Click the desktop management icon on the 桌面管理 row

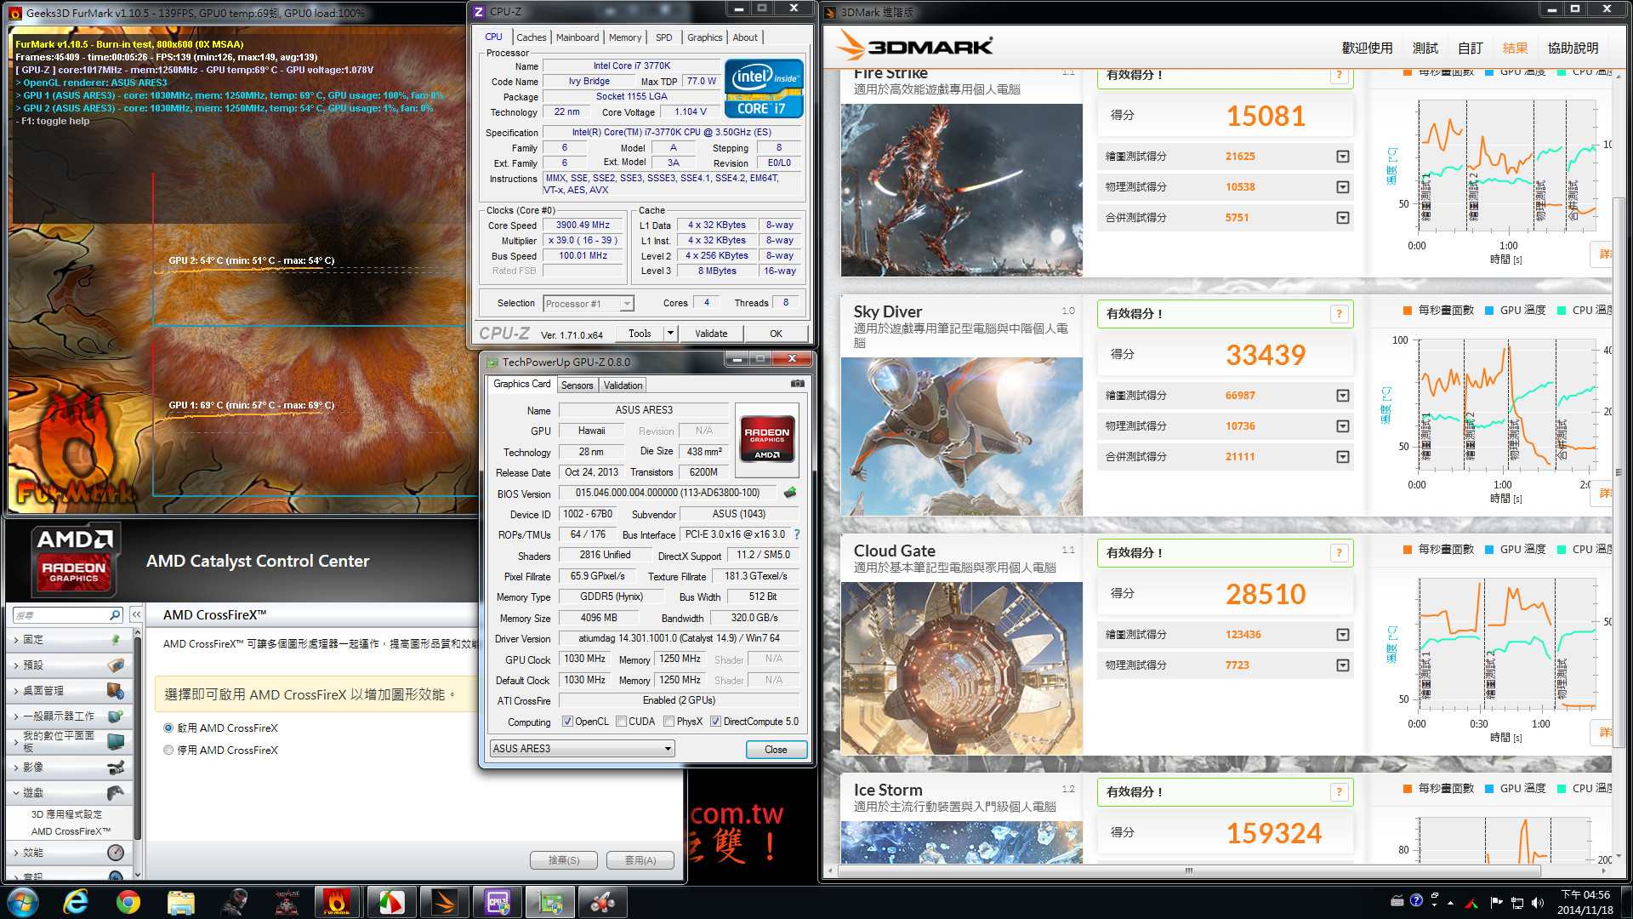pos(116,691)
